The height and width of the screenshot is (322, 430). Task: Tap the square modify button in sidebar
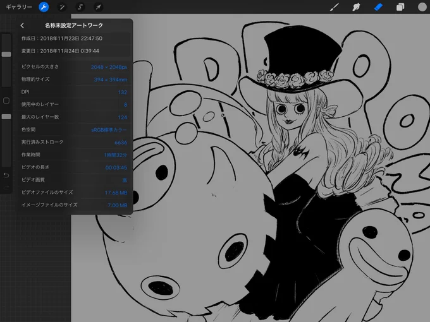[x=6, y=100]
